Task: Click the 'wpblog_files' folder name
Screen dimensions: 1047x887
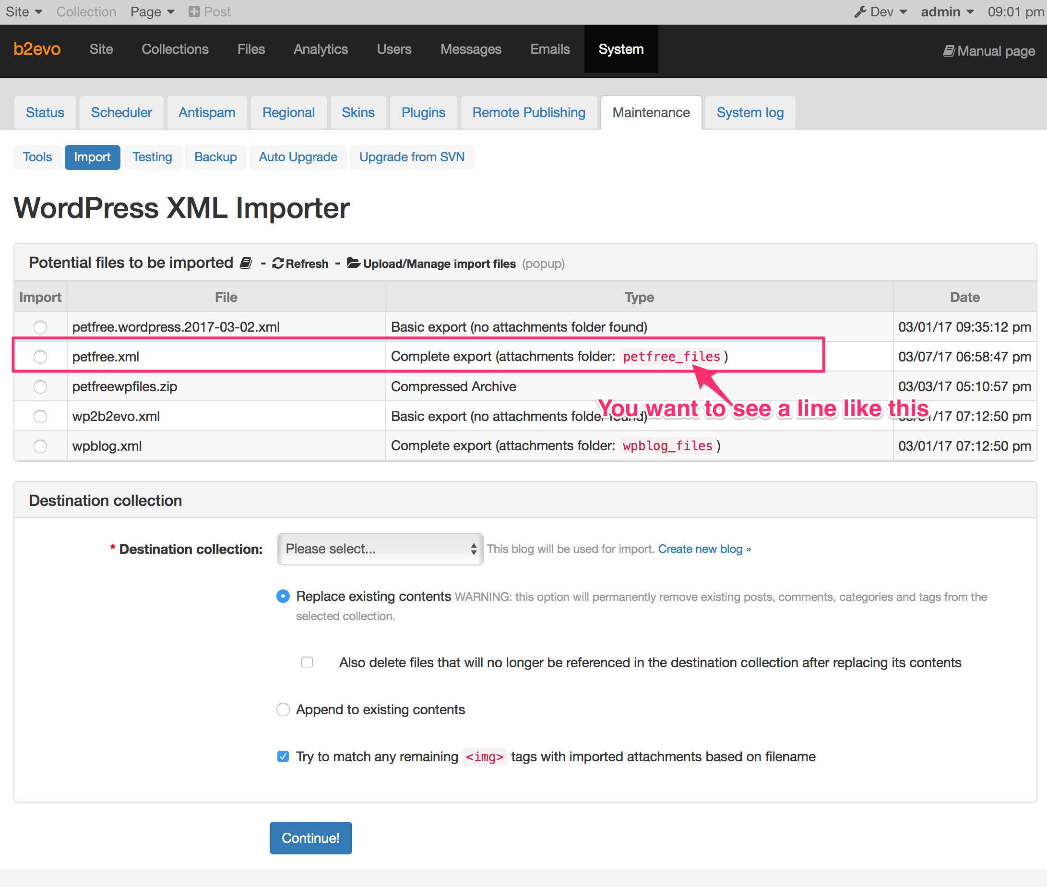Action: 667,446
